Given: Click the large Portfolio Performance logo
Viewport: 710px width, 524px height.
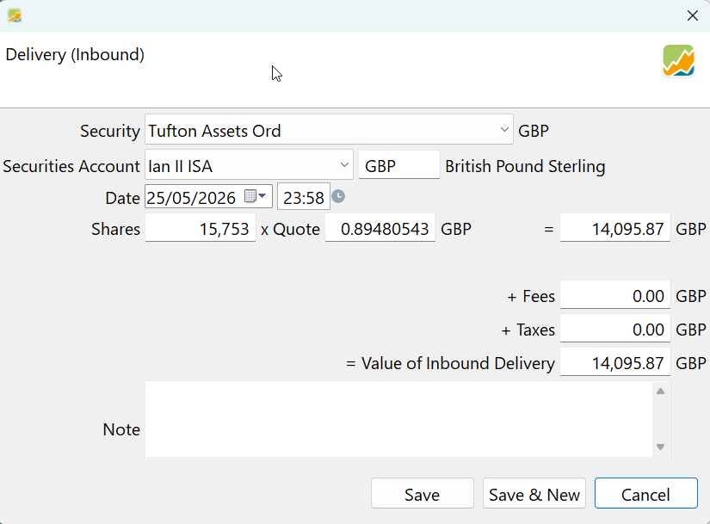Looking at the screenshot, I should (x=678, y=61).
